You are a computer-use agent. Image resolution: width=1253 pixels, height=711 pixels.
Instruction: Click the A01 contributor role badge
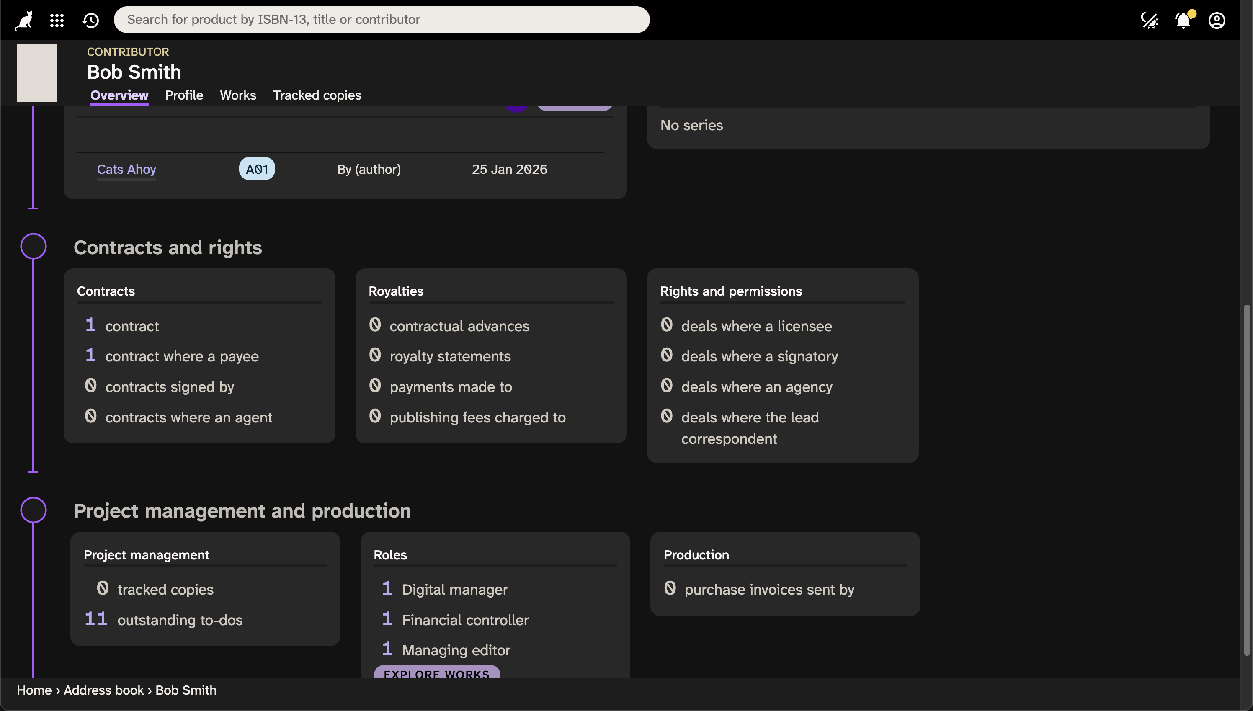(x=257, y=169)
